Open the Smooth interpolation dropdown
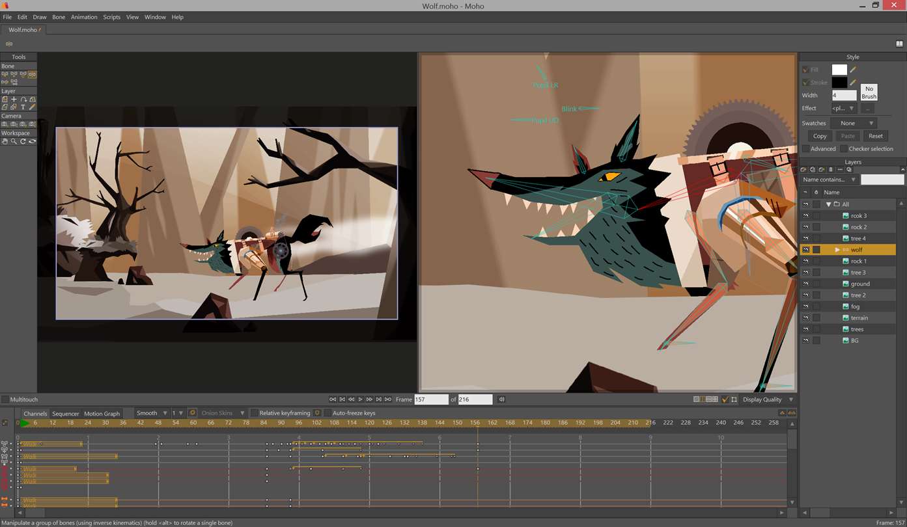Screen dimensions: 907x527 coord(152,413)
